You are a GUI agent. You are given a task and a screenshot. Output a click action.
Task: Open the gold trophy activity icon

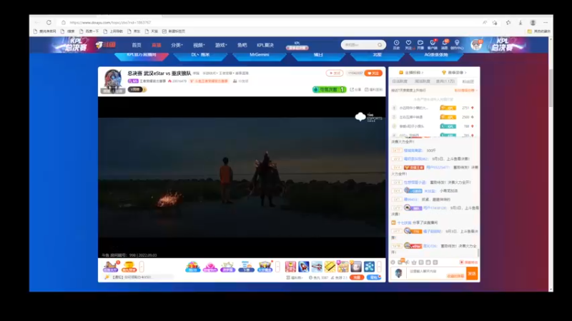(129, 267)
